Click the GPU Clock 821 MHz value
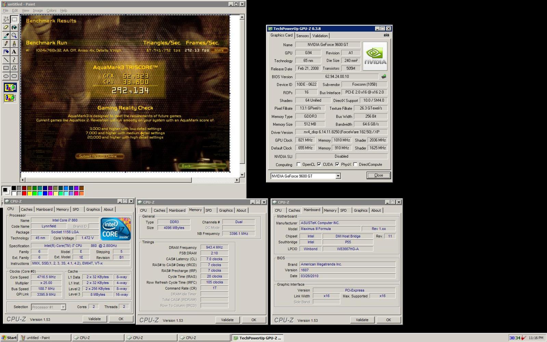The width and height of the screenshot is (547, 342). (305, 140)
